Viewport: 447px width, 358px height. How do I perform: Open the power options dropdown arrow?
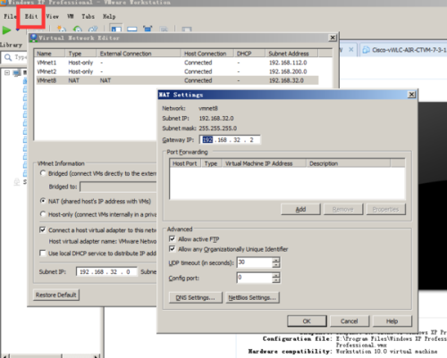18,29
